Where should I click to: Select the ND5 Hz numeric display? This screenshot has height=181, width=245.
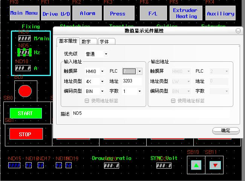click(24, 53)
